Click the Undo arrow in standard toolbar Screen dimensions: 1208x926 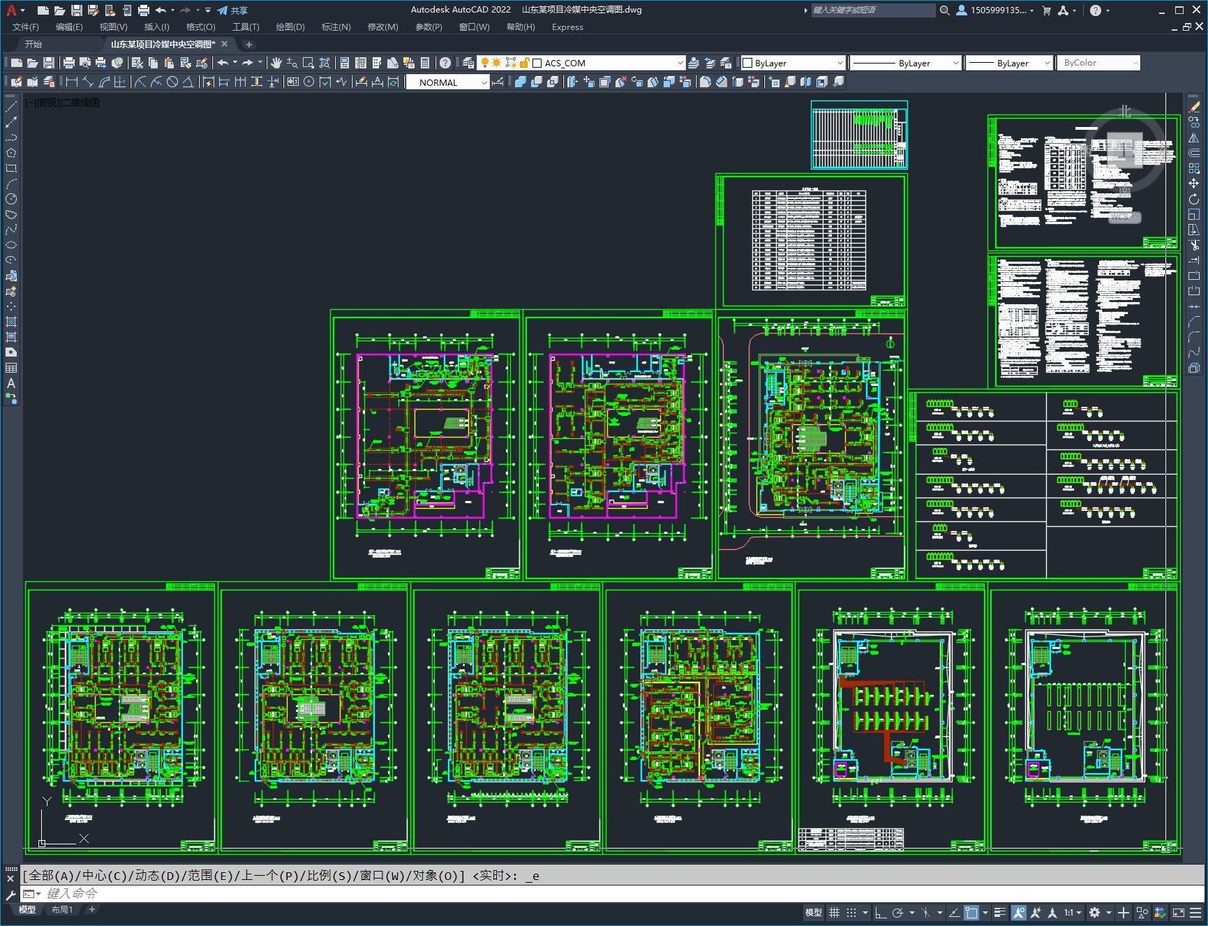click(223, 63)
